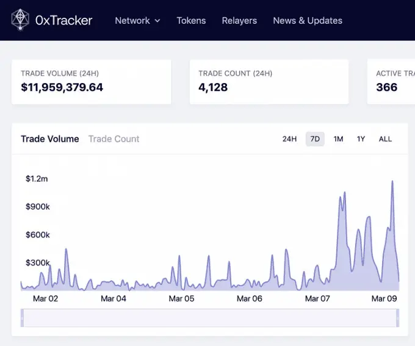The height and width of the screenshot is (346, 415).
Task: Go to the Tokens page
Action: tap(191, 21)
